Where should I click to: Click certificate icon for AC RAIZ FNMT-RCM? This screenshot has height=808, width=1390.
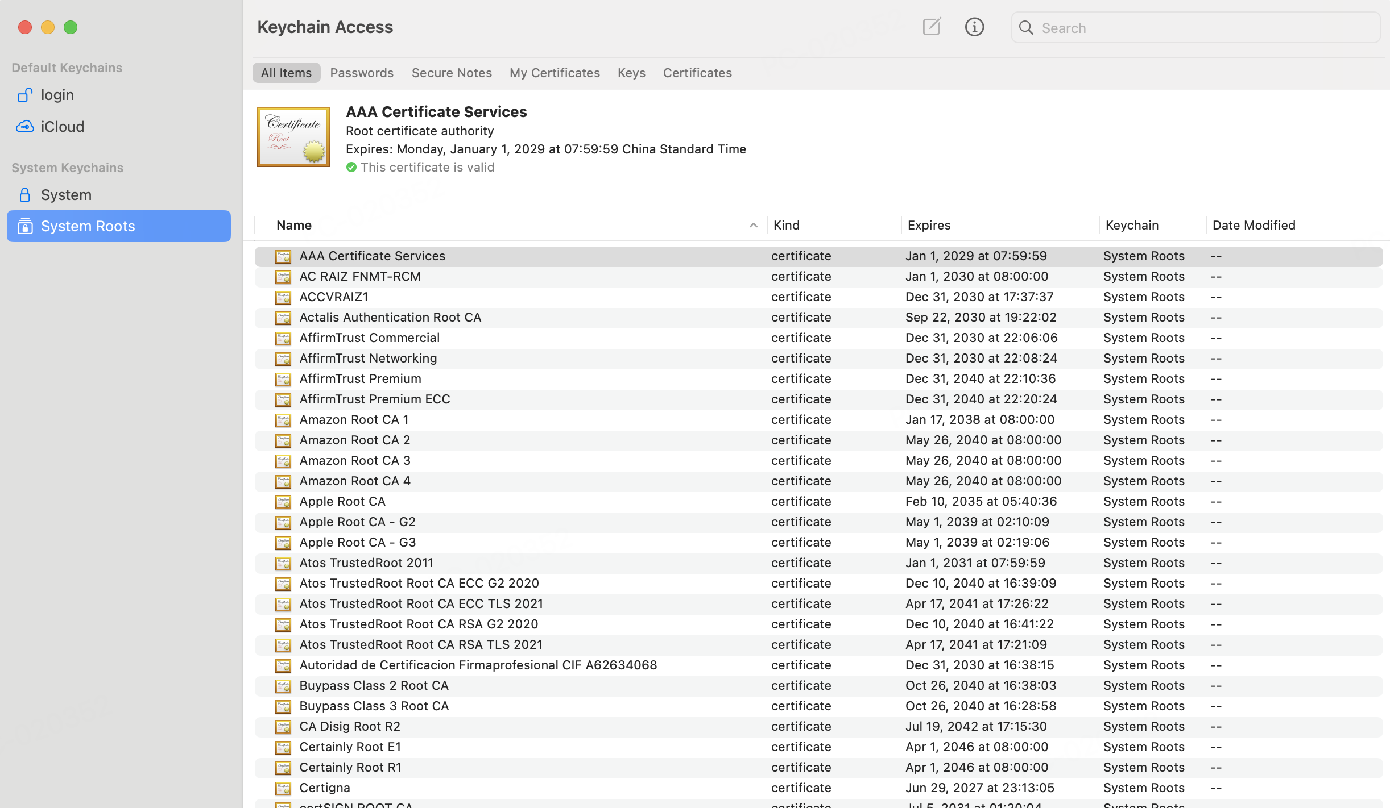click(283, 277)
